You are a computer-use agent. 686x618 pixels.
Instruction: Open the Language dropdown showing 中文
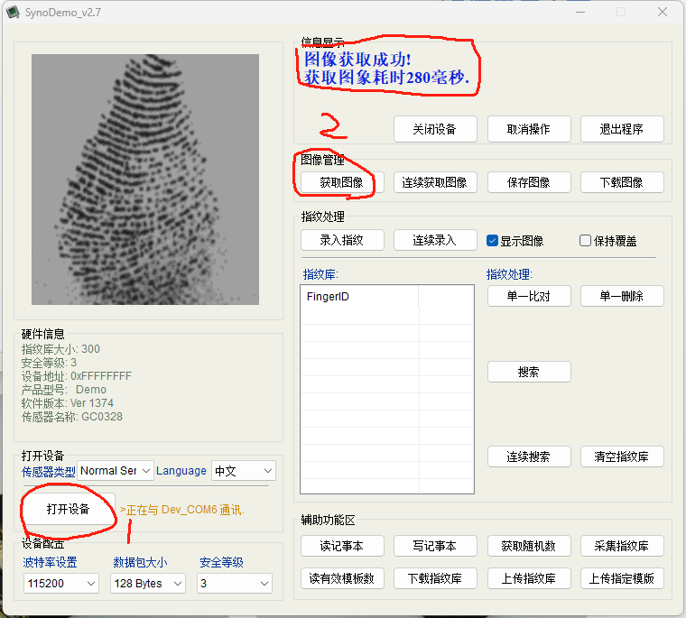pos(243,471)
